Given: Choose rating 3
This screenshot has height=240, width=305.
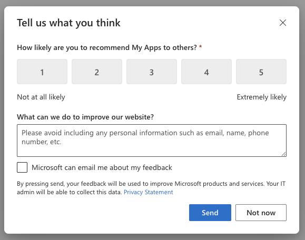Looking at the screenshot, I should [152, 72].
